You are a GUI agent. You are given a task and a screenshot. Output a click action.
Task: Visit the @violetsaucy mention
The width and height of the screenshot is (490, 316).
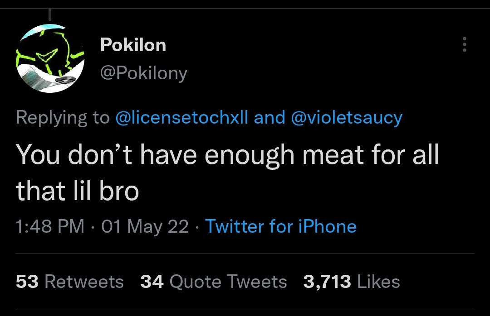(347, 118)
